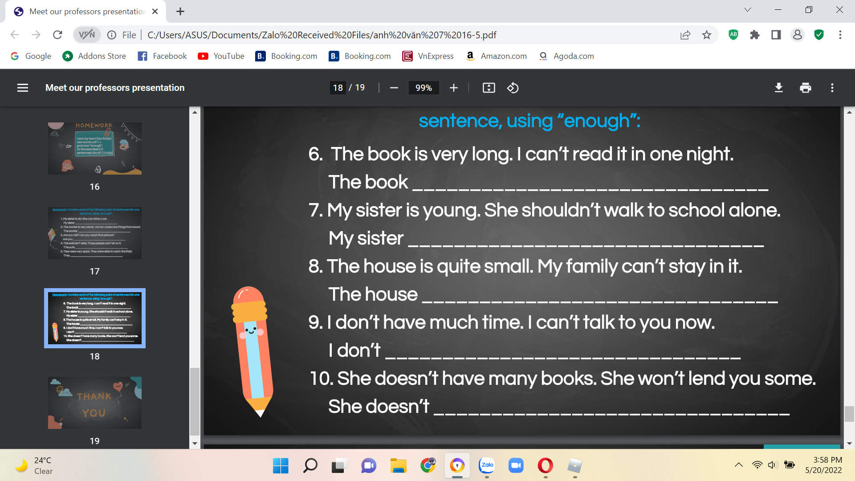Screen dimensions: 855x481
Task: Print the PDF document
Action: coord(806,88)
